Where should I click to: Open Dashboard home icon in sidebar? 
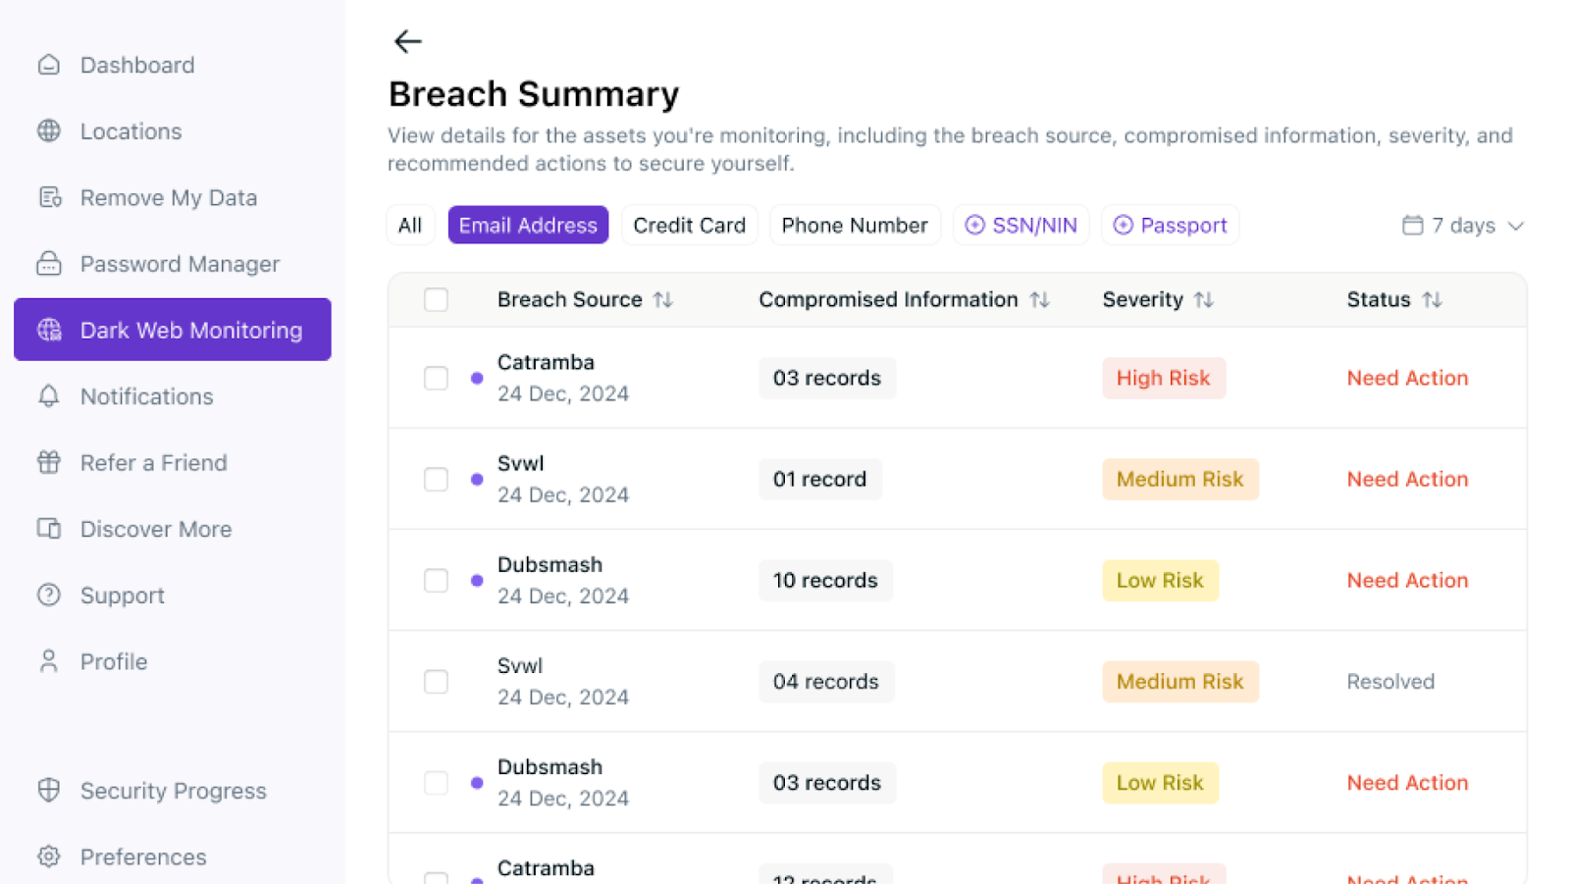pyautogui.click(x=49, y=65)
